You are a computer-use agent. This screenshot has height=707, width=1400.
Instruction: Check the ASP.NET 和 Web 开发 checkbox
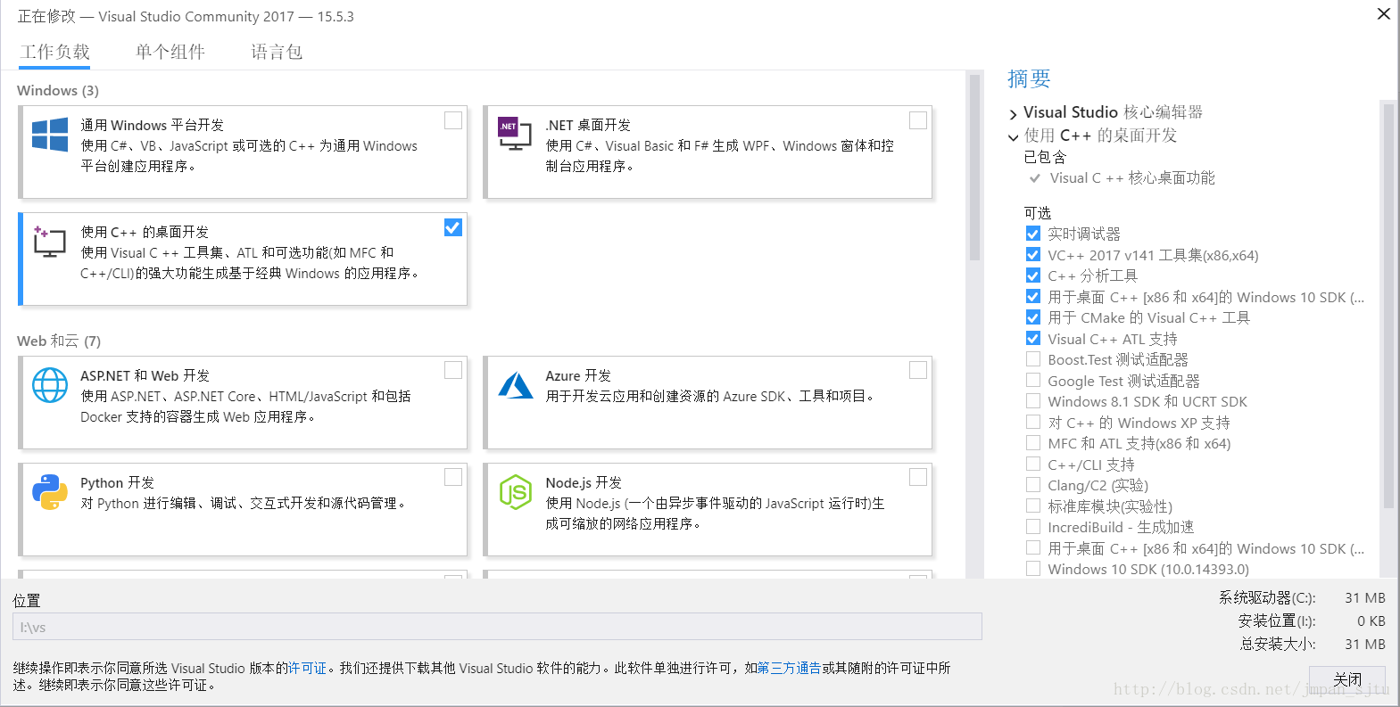(x=453, y=370)
